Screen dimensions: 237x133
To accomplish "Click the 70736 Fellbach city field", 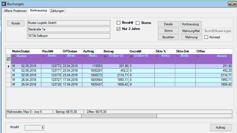I will [x=69, y=36].
